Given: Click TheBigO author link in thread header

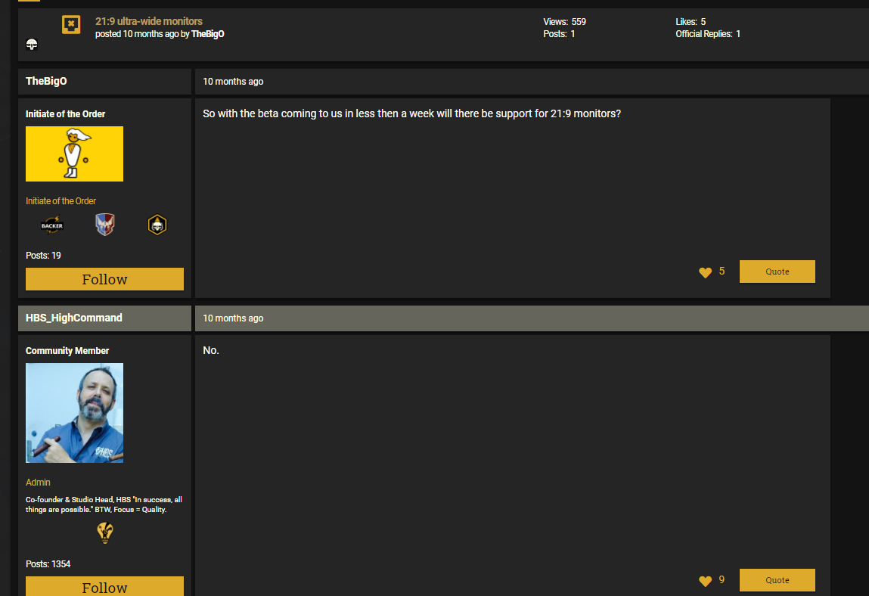Looking at the screenshot, I should coord(207,34).
